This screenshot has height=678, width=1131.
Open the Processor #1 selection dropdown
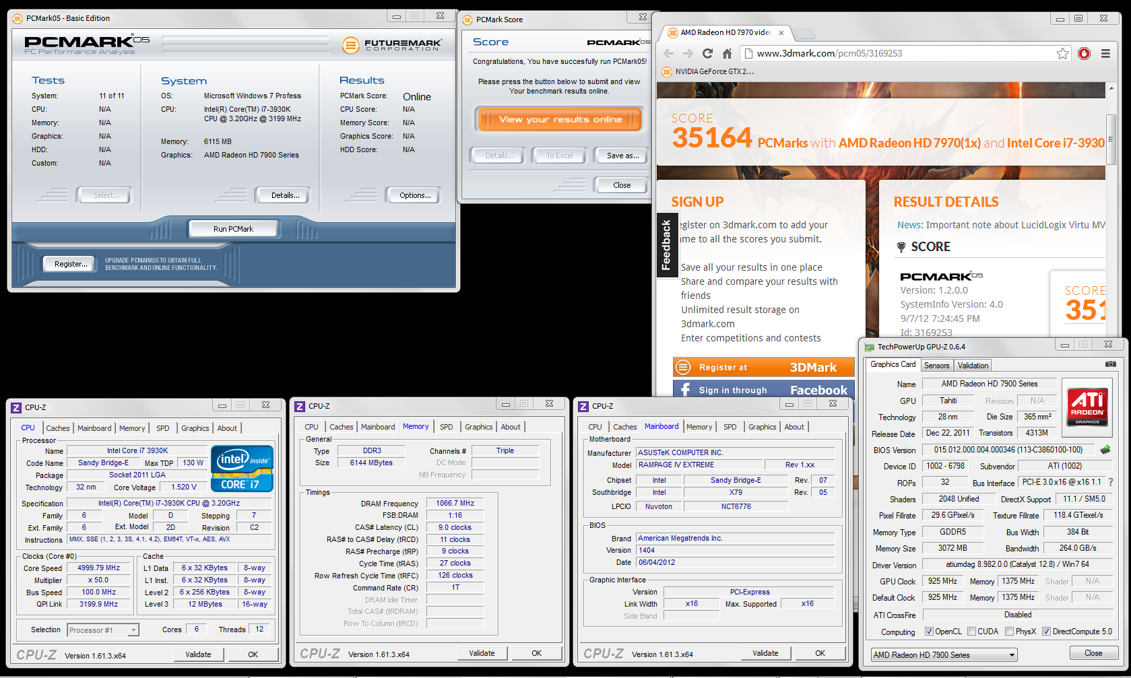(x=103, y=630)
